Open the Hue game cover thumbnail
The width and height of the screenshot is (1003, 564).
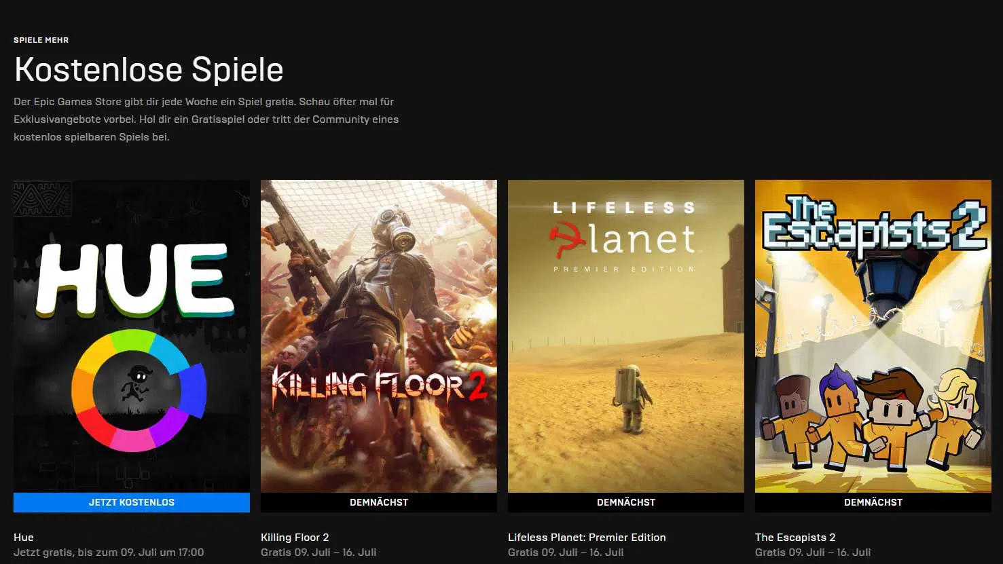[x=132, y=336]
